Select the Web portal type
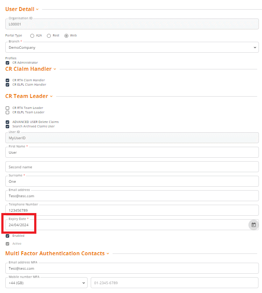 click(x=66, y=36)
